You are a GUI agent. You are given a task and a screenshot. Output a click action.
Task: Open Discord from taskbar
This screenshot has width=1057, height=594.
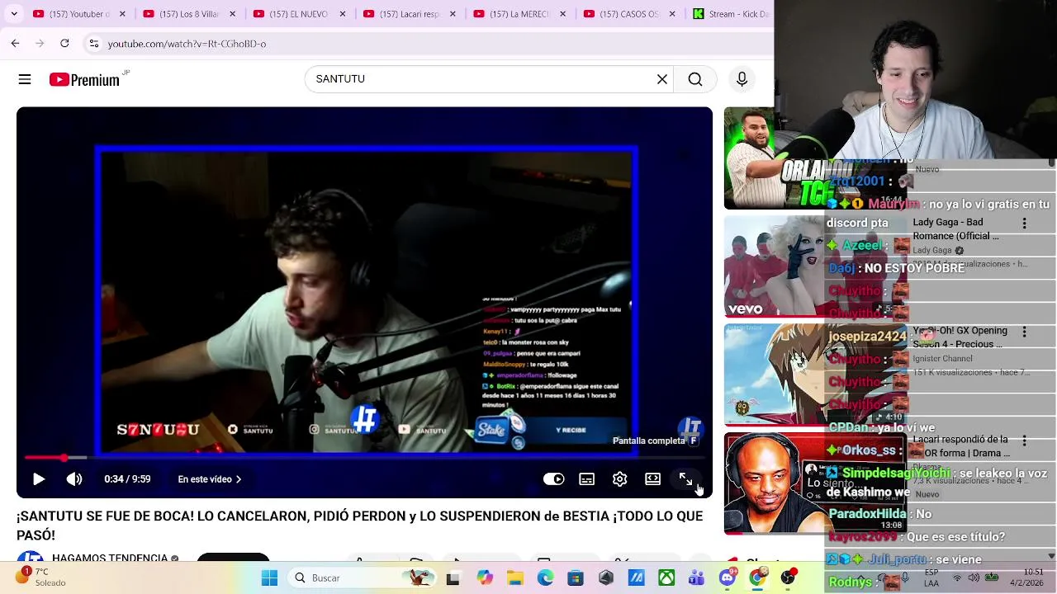[x=727, y=578]
